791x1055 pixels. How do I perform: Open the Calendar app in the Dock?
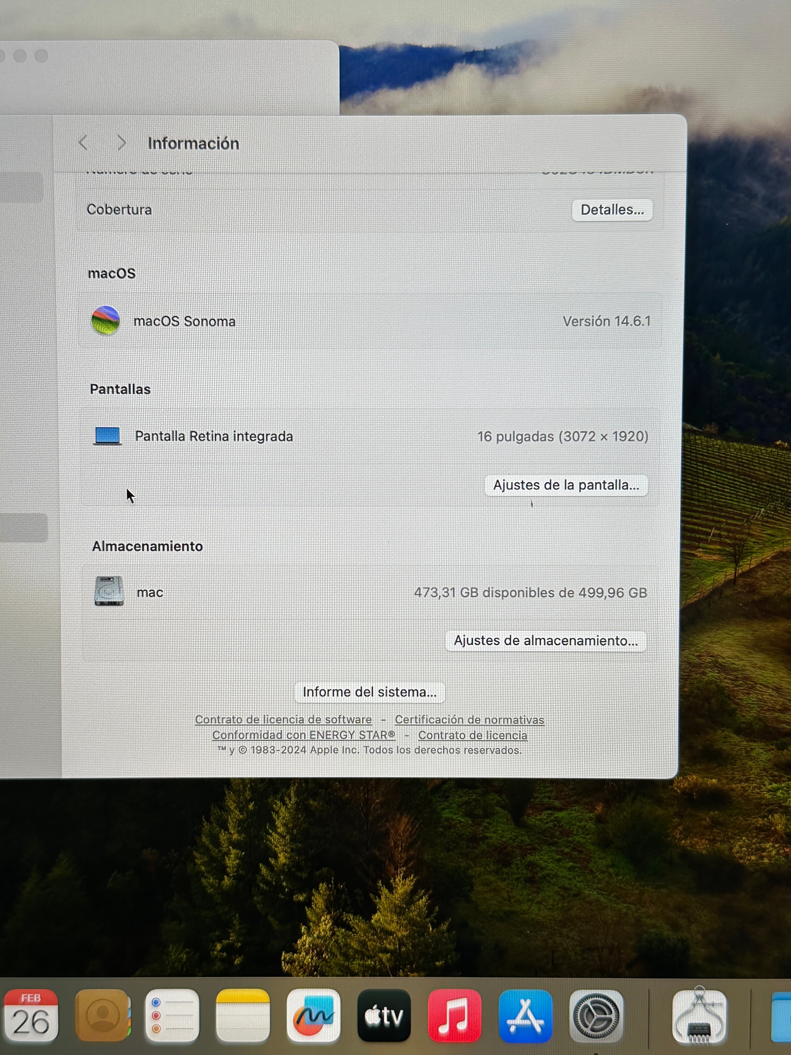click(31, 1015)
